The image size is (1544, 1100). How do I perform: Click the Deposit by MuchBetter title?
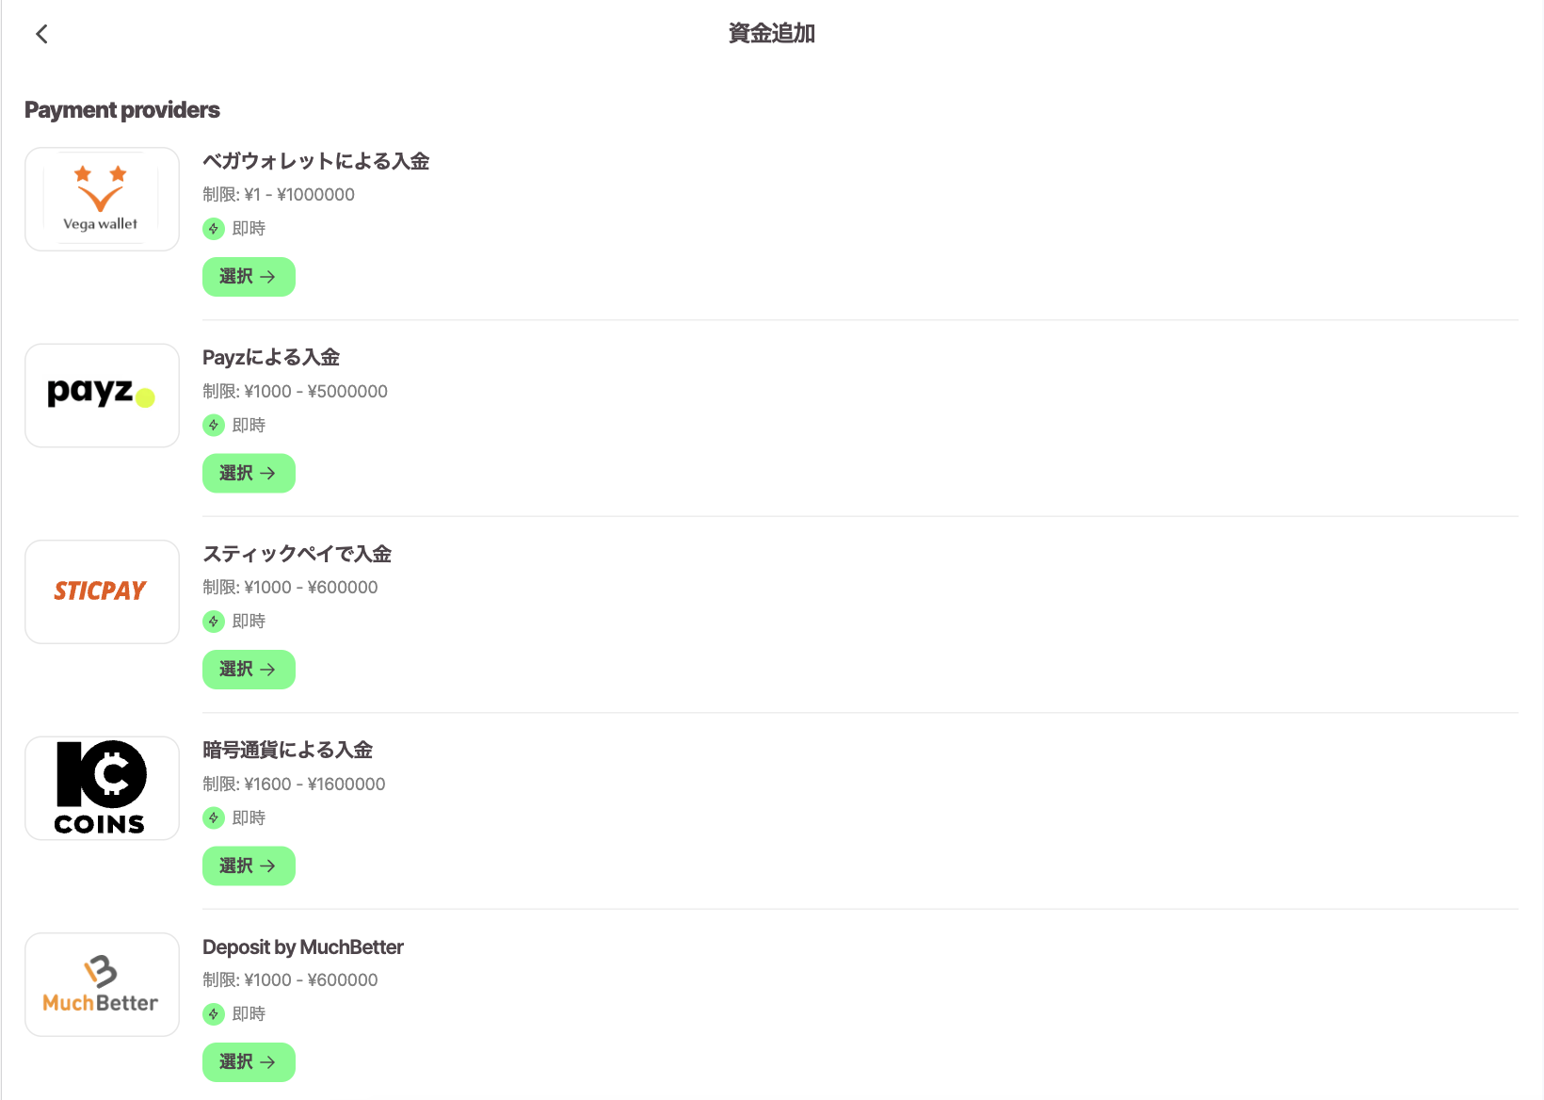pos(303,947)
